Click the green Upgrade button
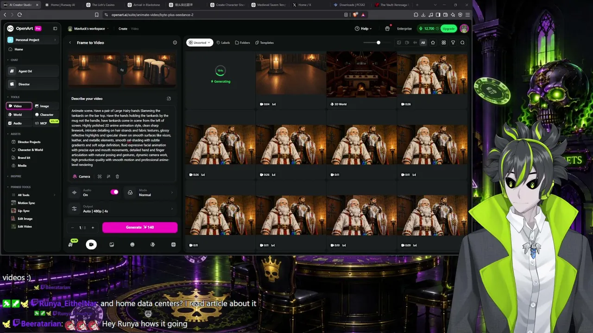 (x=448, y=29)
